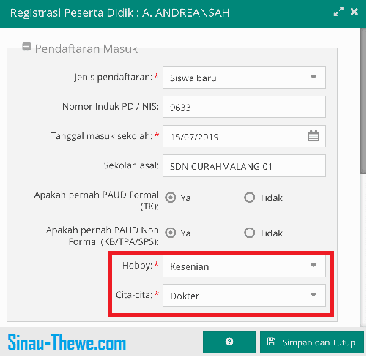This screenshot has width=367, height=360.
Task: Click the Nomor Induk PD / NIS field
Action: [244, 107]
